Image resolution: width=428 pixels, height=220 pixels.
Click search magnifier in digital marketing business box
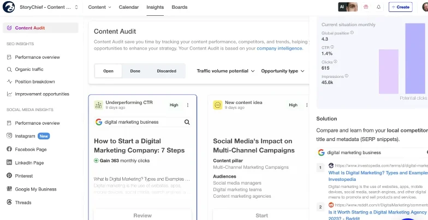(x=187, y=122)
